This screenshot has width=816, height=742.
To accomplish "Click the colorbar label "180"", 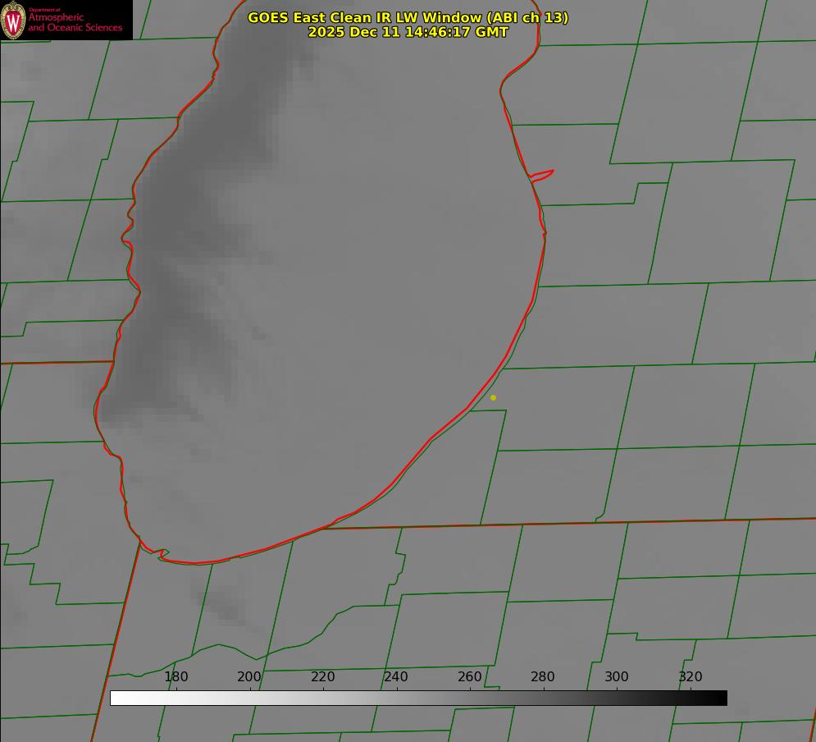I will point(176,677).
